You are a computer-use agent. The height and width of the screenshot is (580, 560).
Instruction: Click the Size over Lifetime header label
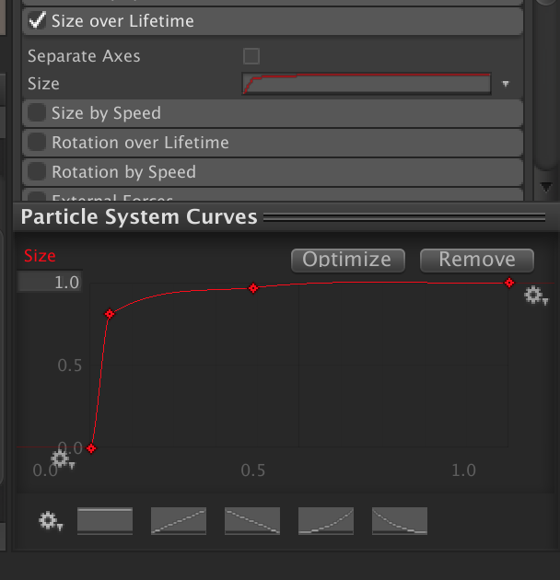[x=122, y=21]
